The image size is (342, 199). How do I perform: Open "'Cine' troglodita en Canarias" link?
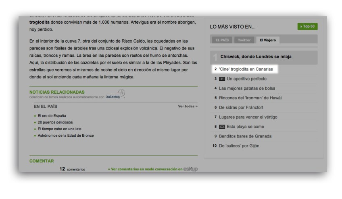pyautogui.click(x=246, y=69)
